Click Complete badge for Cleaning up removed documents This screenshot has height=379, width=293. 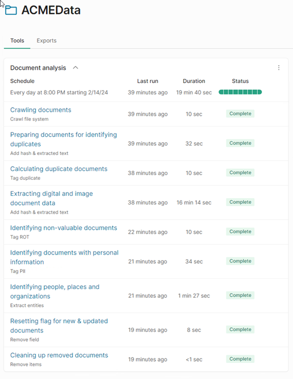[x=241, y=359]
